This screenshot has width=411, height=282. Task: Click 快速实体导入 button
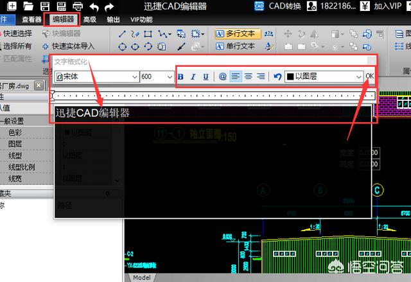68,46
